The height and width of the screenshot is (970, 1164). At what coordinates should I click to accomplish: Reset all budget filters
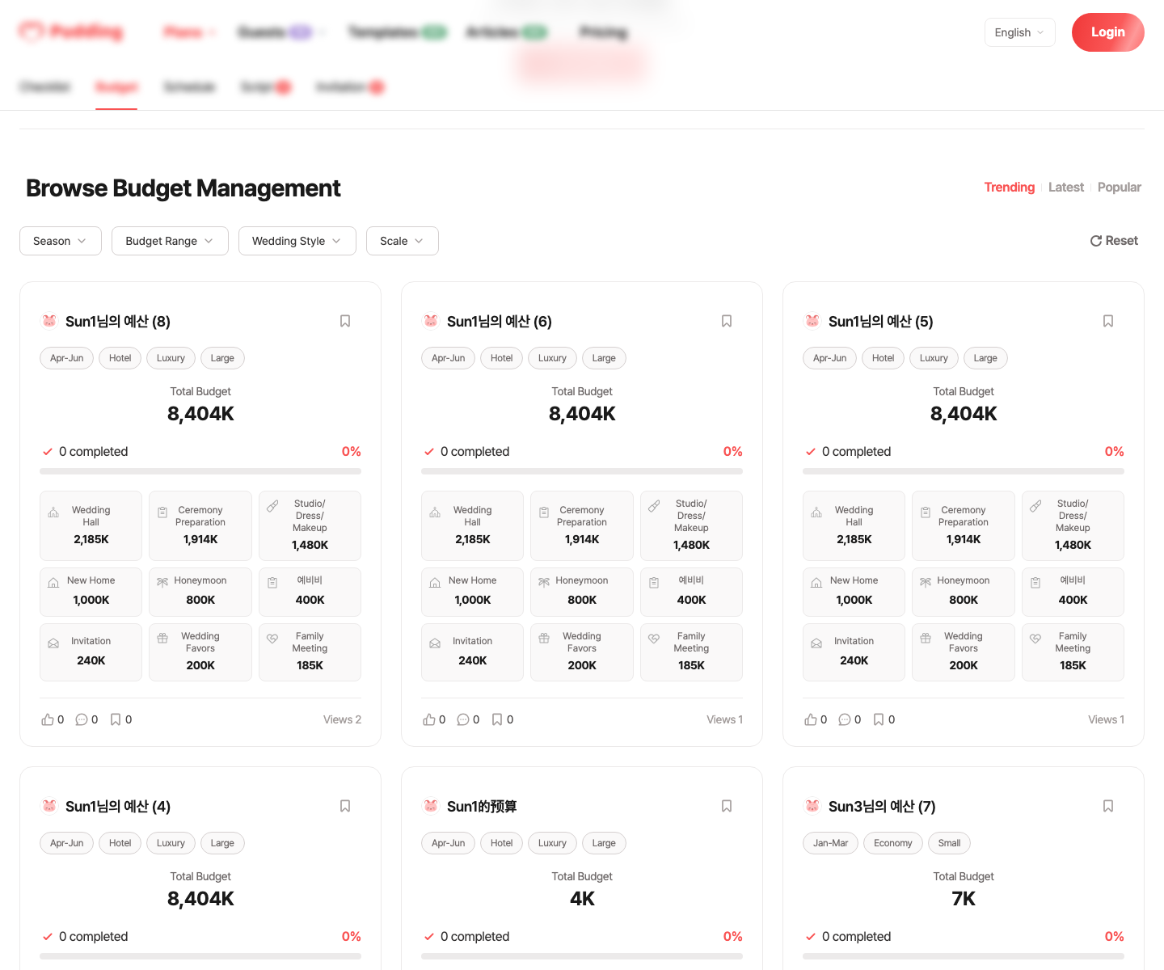[x=1114, y=240]
